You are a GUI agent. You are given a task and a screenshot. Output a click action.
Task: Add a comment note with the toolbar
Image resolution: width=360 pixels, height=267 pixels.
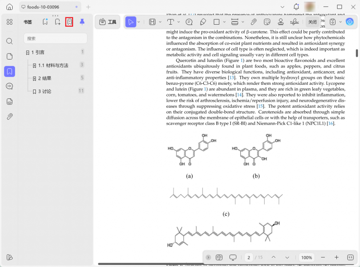[x=189, y=22]
